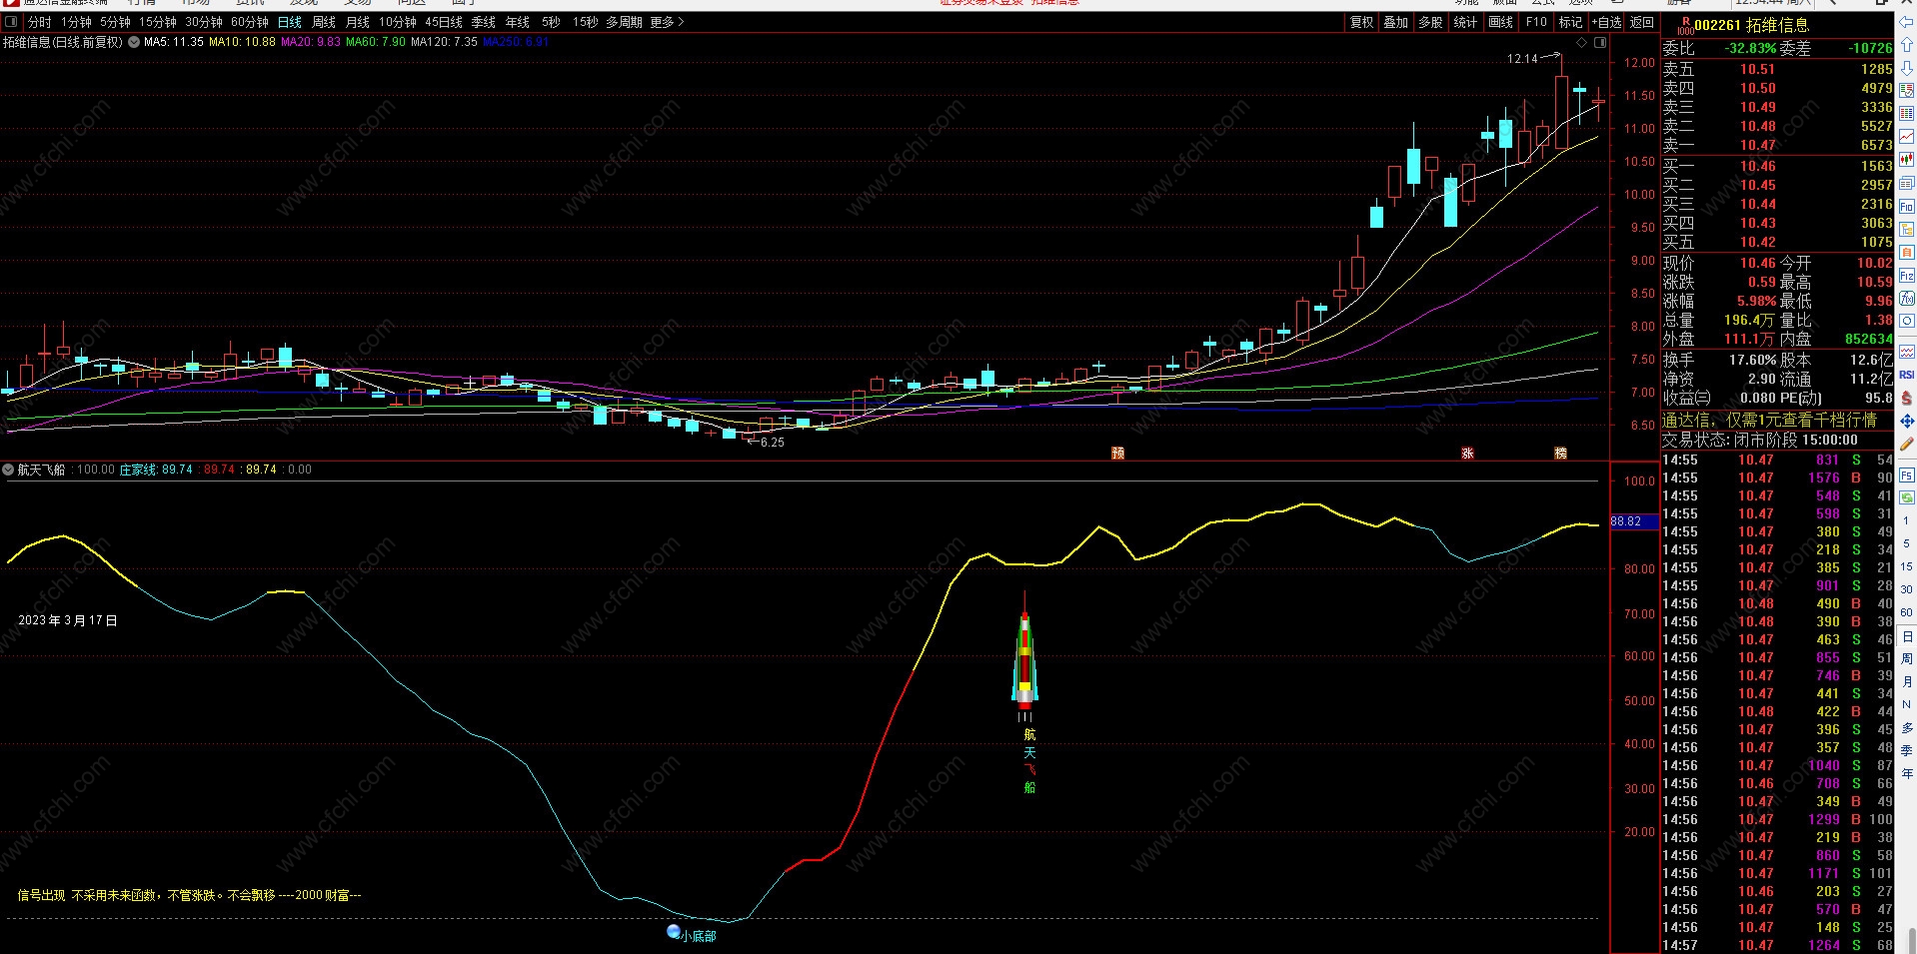Select the 15 minute period in sidebar
This screenshot has width=1917, height=954.
pyautogui.click(x=1907, y=566)
